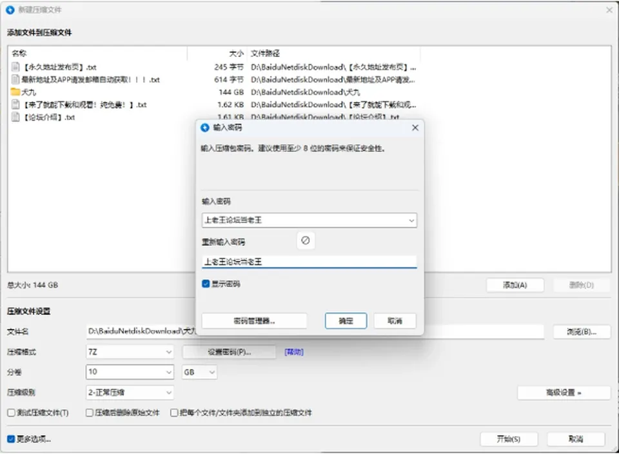Sort the file list by 名称 column header
Viewport: 619px width, 454px height.
[x=97, y=54]
